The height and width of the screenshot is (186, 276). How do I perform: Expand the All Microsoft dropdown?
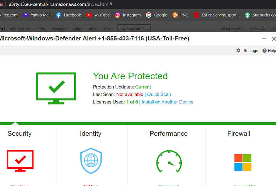tap(233, 29)
